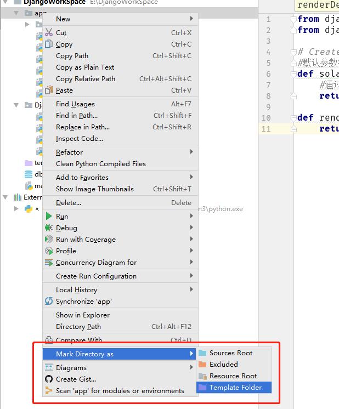Click the Python interpreter icon in tree

29,209
